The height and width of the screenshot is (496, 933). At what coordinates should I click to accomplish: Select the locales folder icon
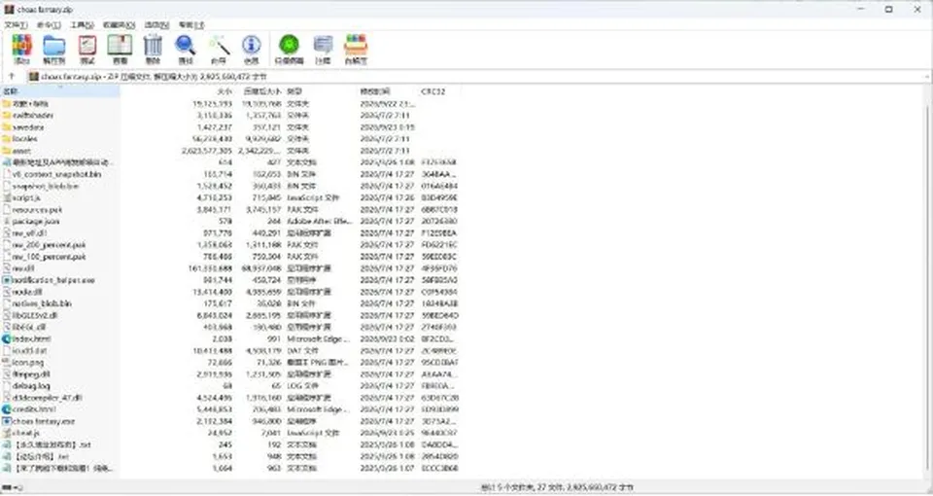[7, 139]
